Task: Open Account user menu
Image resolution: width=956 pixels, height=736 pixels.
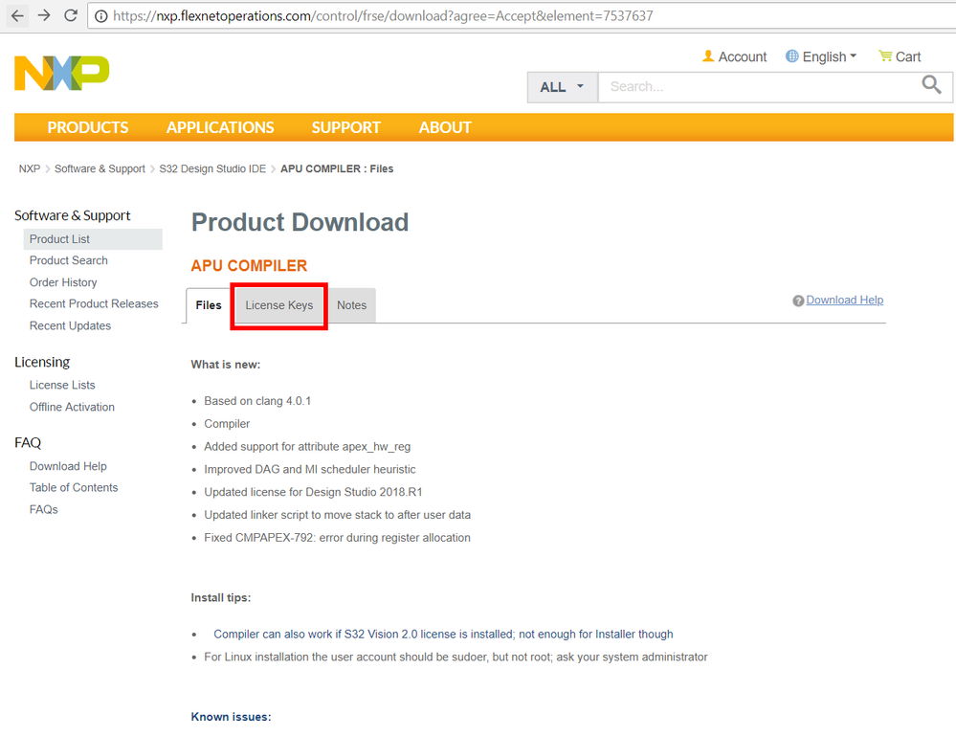Action: [x=734, y=56]
